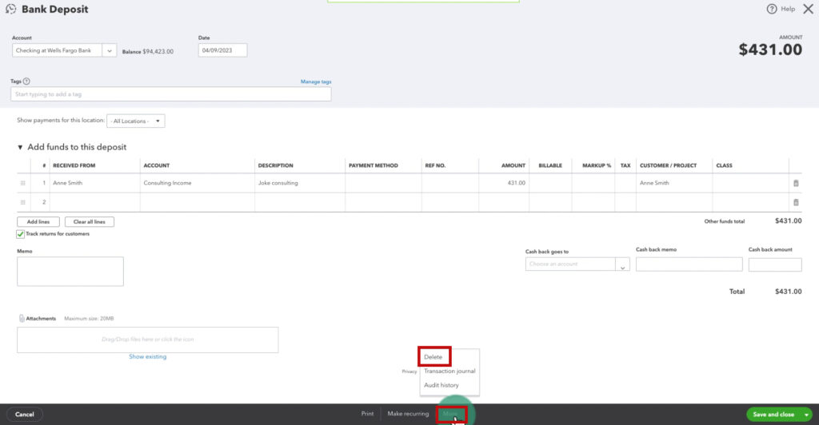Choose Transaction journal from the More menu
This screenshot has height=425, width=819.
(449, 371)
